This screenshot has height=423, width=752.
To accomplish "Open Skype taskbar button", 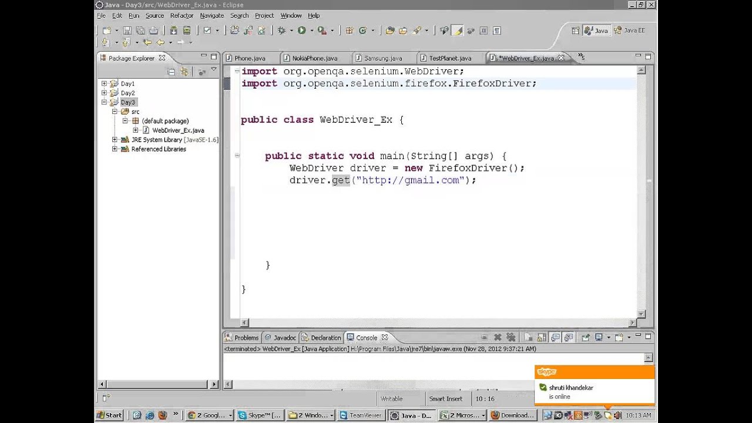I will pyautogui.click(x=260, y=415).
